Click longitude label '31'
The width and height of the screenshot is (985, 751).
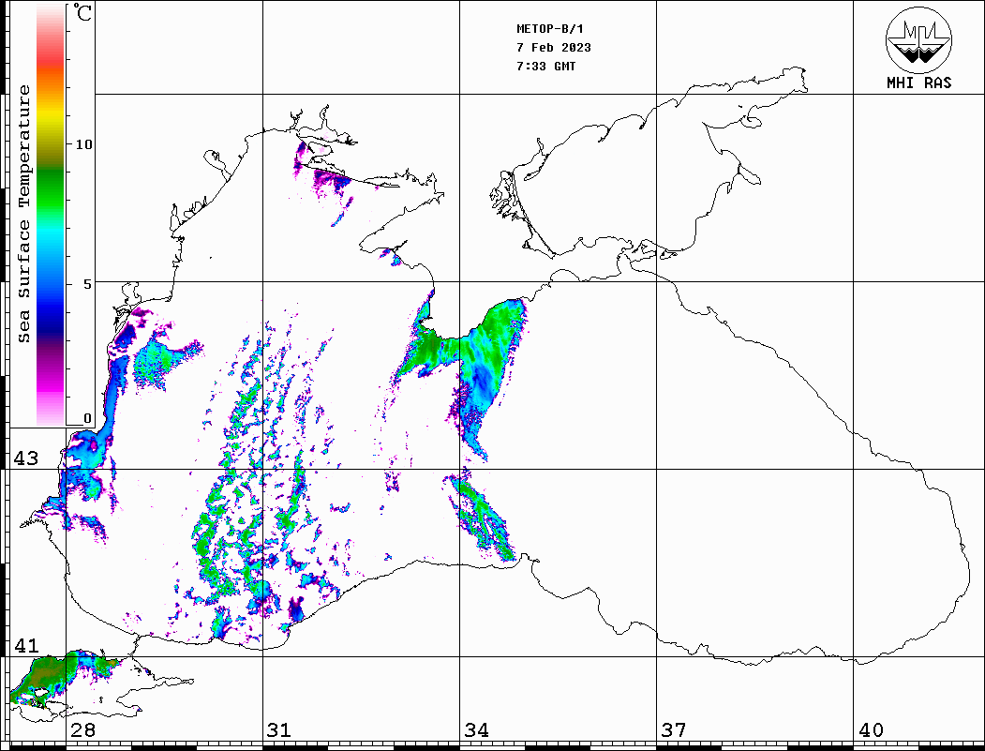[279, 729]
